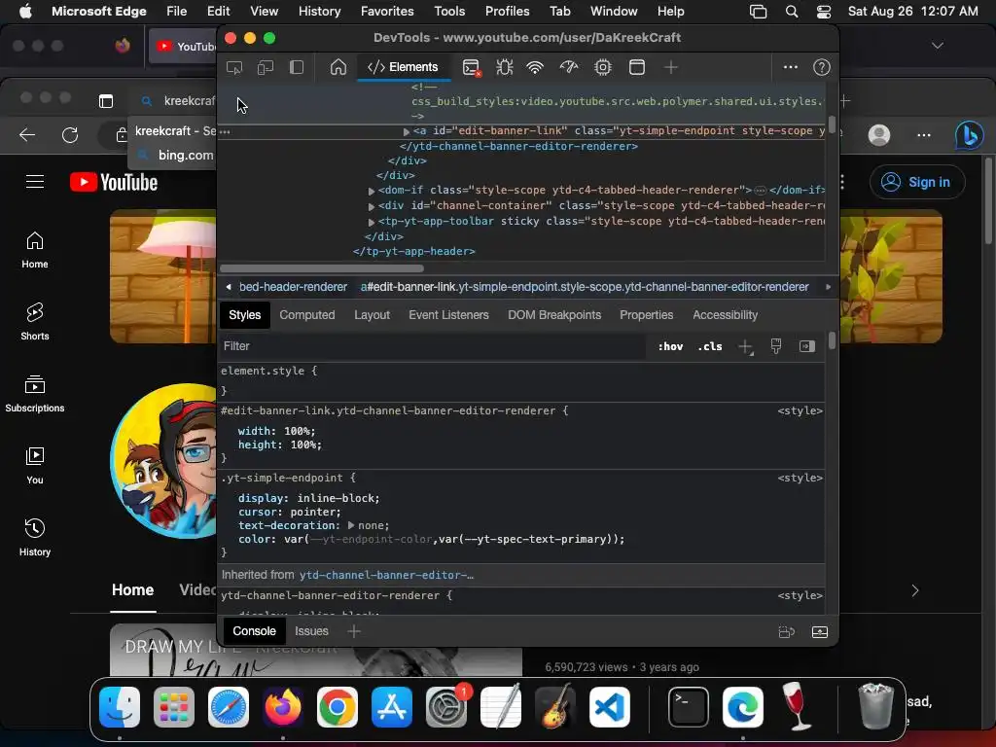Select the channel Home tab on YouTube
996x747 pixels.
132,590
